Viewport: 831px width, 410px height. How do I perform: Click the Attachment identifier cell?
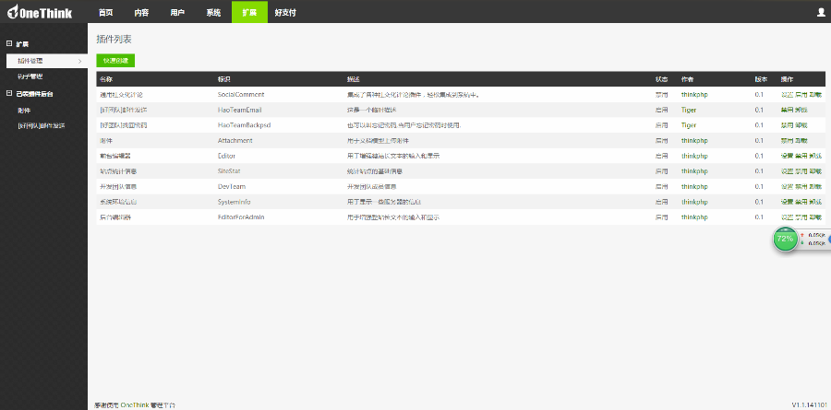[235, 141]
